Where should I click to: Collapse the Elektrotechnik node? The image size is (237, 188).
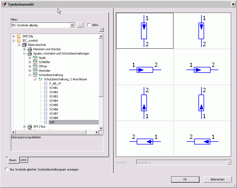pos(19,45)
